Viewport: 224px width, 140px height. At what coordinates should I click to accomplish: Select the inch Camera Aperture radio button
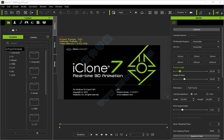207,94
